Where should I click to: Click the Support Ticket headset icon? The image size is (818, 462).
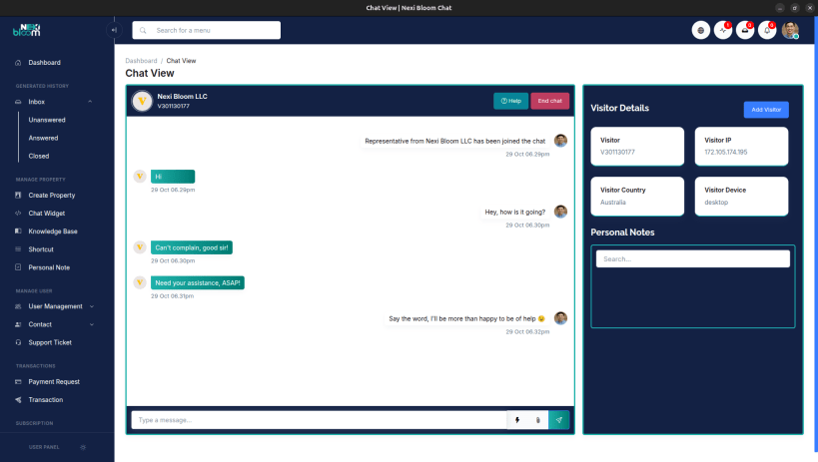click(x=18, y=342)
